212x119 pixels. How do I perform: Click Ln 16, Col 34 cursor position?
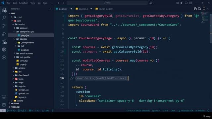[x=138, y=111]
